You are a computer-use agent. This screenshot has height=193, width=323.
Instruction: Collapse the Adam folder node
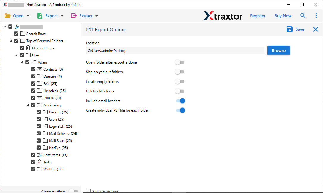(x=22, y=62)
